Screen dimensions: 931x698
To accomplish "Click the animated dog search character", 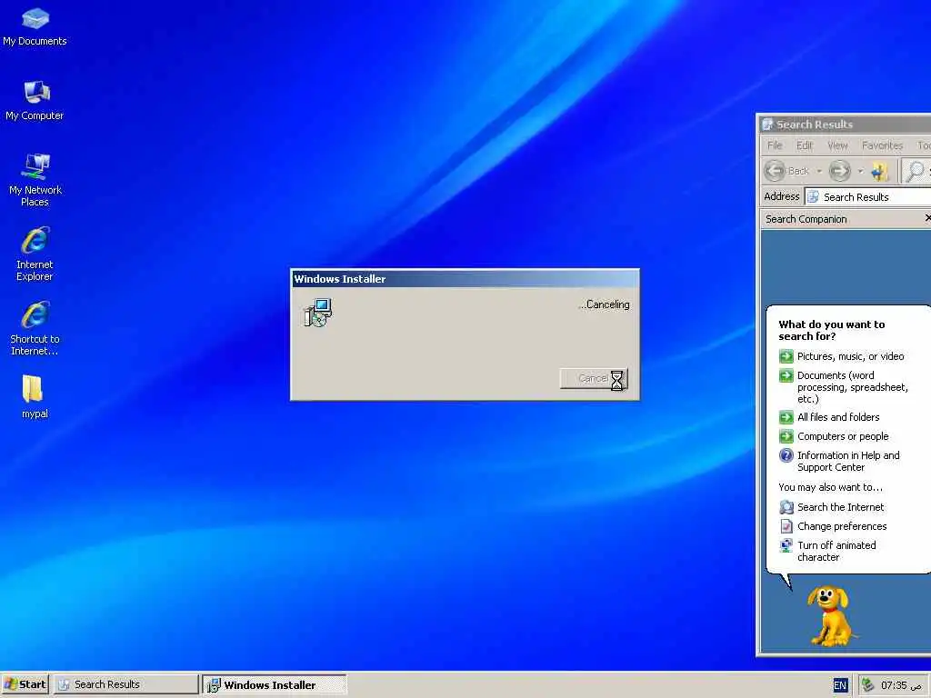I will pos(831,616).
